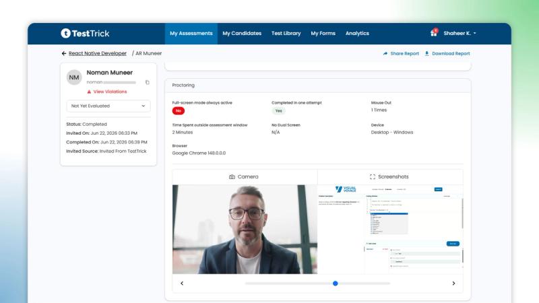
Task: Click the 'Status: Completed' line
Action: coord(87,125)
